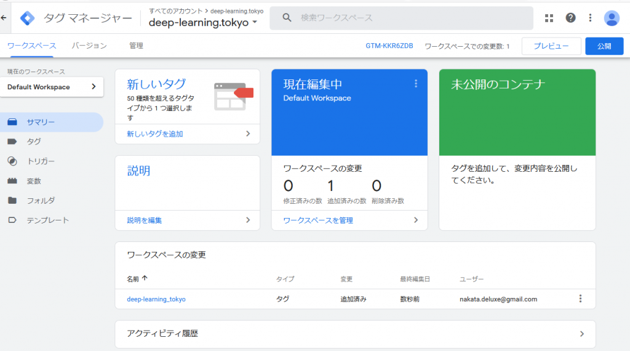Click the 数秒前 last edited cell
The width and height of the screenshot is (630, 351).
click(x=409, y=299)
